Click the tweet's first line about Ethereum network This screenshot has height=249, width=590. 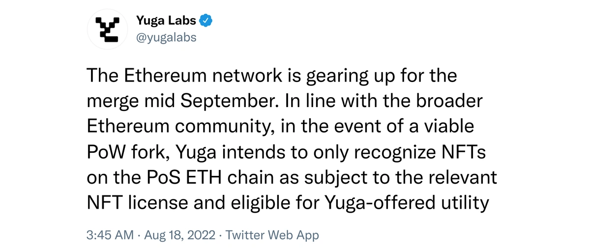click(x=272, y=78)
